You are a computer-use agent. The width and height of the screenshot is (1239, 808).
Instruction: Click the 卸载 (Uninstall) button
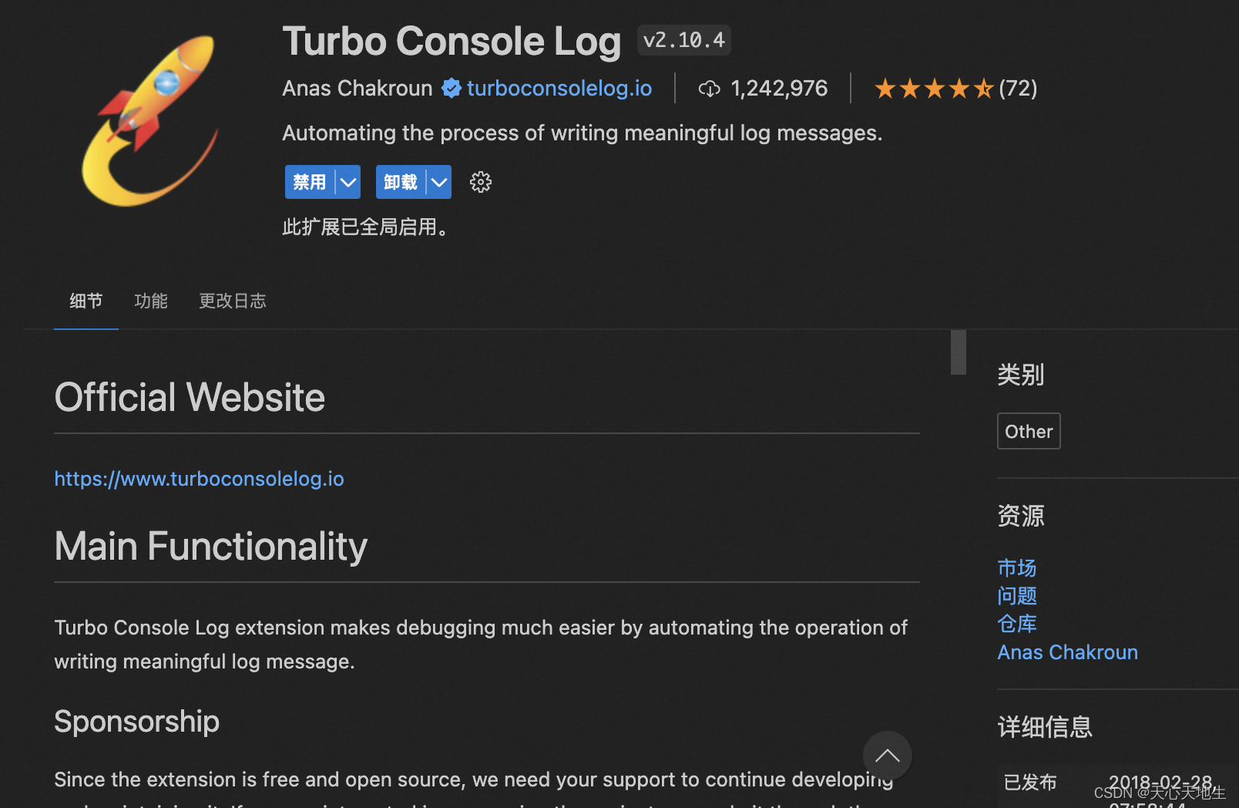click(401, 182)
